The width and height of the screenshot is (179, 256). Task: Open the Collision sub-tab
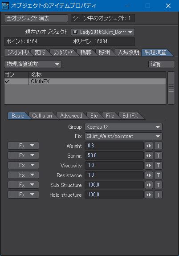42,116
